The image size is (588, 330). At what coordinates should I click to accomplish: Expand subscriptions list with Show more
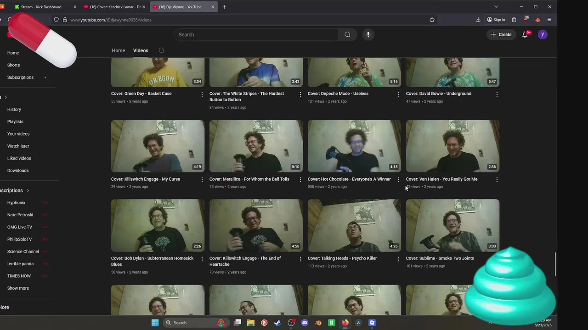pos(18,288)
